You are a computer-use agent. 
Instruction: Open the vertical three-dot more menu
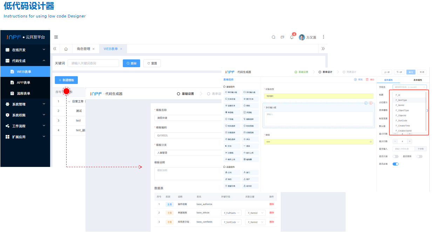point(323,37)
